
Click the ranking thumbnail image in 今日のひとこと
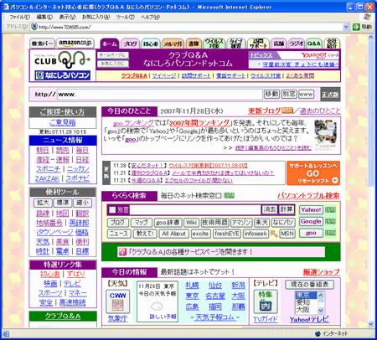(325, 135)
